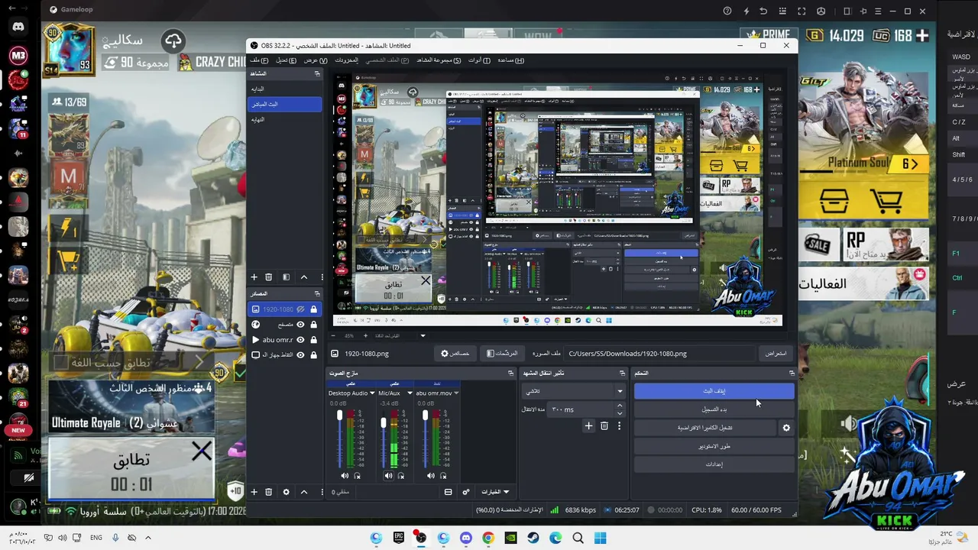Open Discord from the Windows taskbar
This screenshot has width=978, height=550.
pyautogui.click(x=466, y=538)
